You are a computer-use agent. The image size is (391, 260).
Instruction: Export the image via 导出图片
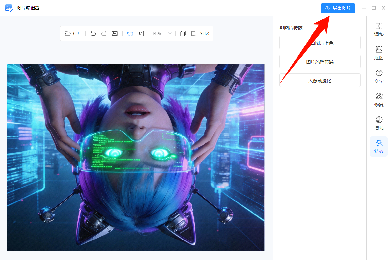pos(338,8)
